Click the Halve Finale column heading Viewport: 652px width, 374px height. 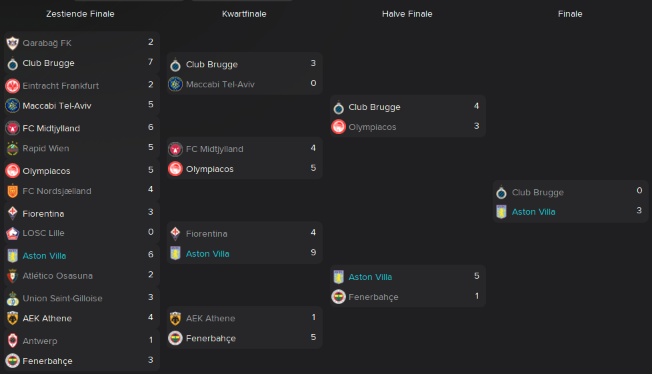(407, 14)
